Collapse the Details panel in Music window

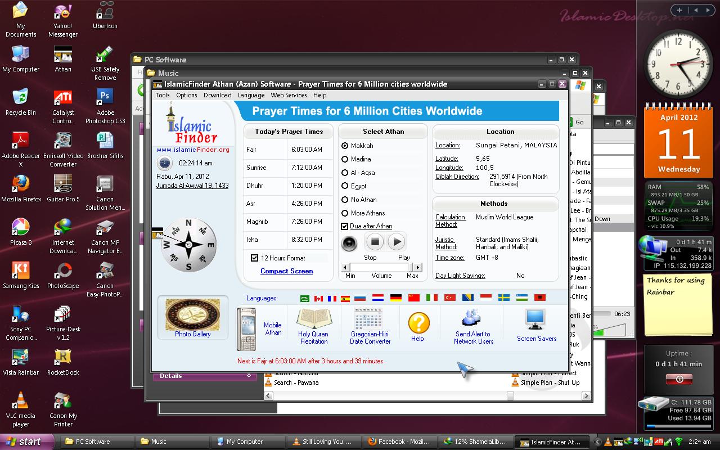click(250, 376)
